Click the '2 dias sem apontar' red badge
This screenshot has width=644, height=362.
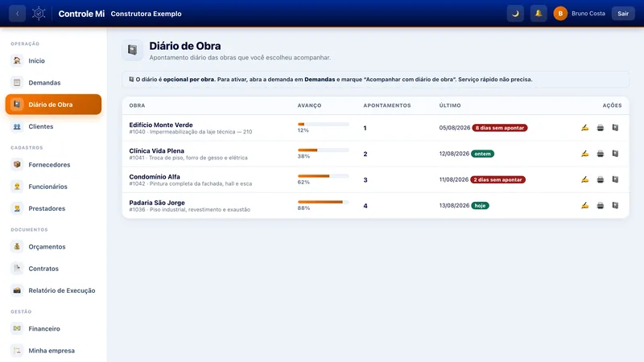pyautogui.click(x=497, y=179)
